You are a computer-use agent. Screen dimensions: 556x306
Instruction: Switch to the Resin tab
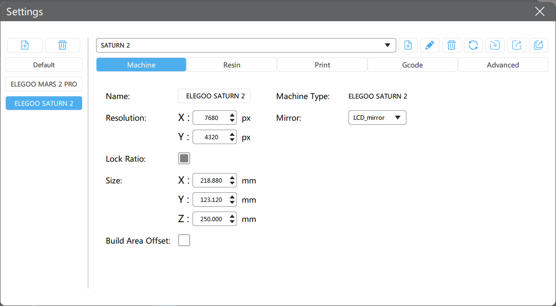(x=232, y=65)
